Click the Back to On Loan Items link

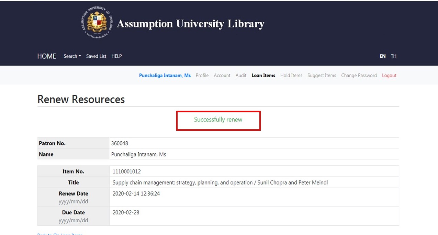[60, 234]
